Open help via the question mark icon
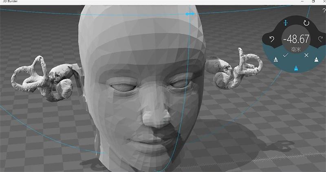Viewport: 326px width, 172px height. [x=324, y=11]
